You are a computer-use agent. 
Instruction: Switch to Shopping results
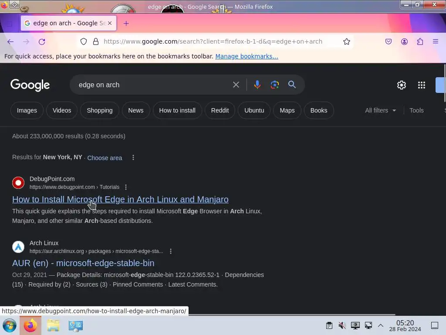(x=100, y=110)
